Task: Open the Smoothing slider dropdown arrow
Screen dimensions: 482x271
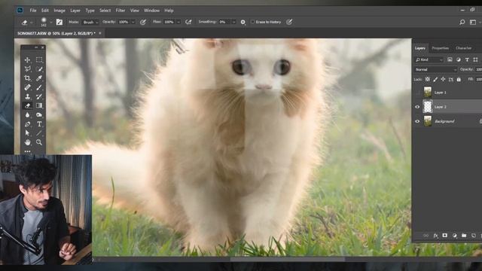Action: coord(233,22)
